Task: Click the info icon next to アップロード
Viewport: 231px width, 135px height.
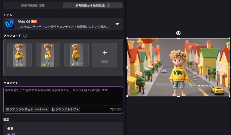Action: pyautogui.click(x=25, y=36)
